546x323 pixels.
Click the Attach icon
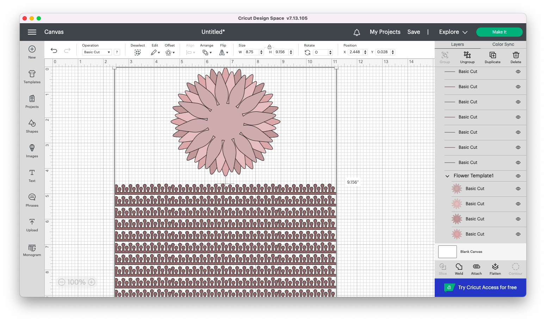click(476, 269)
